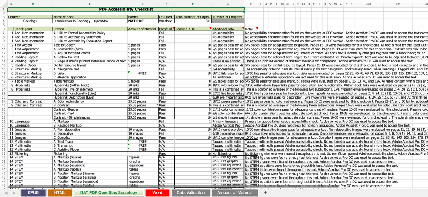This screenshot has width=428, height=197.
Task: Open the HTML sheet tab
Action: (x=60, y=192)
